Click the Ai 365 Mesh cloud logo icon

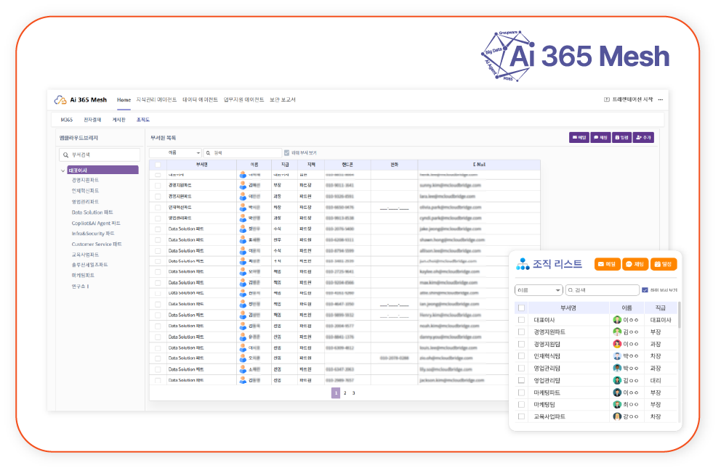[60, 100]
